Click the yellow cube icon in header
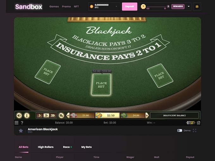This screenshot has height=161, width=215. (x=197, y=7)
